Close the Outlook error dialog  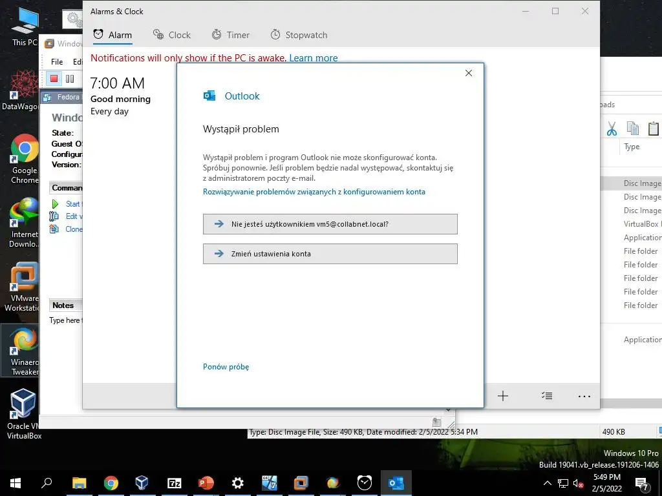click(x=468, y=73)
